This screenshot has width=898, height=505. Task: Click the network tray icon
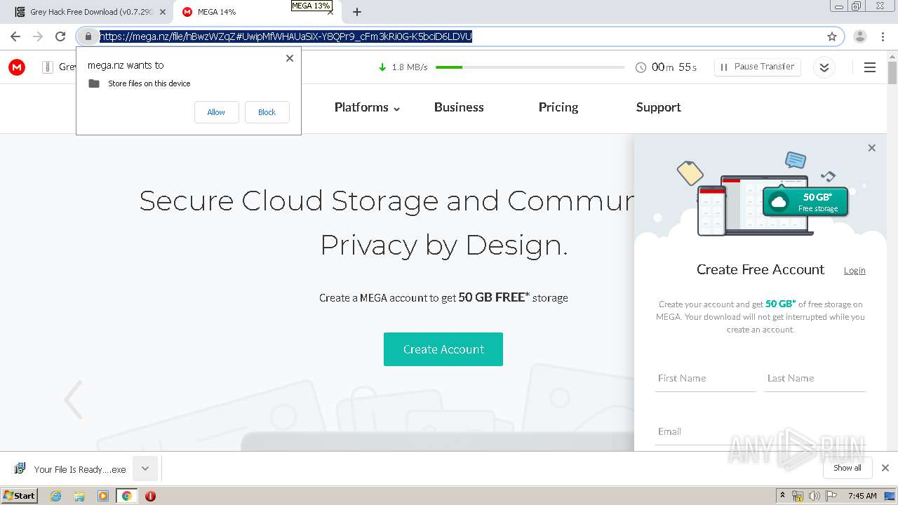click(x=798, y=496)
